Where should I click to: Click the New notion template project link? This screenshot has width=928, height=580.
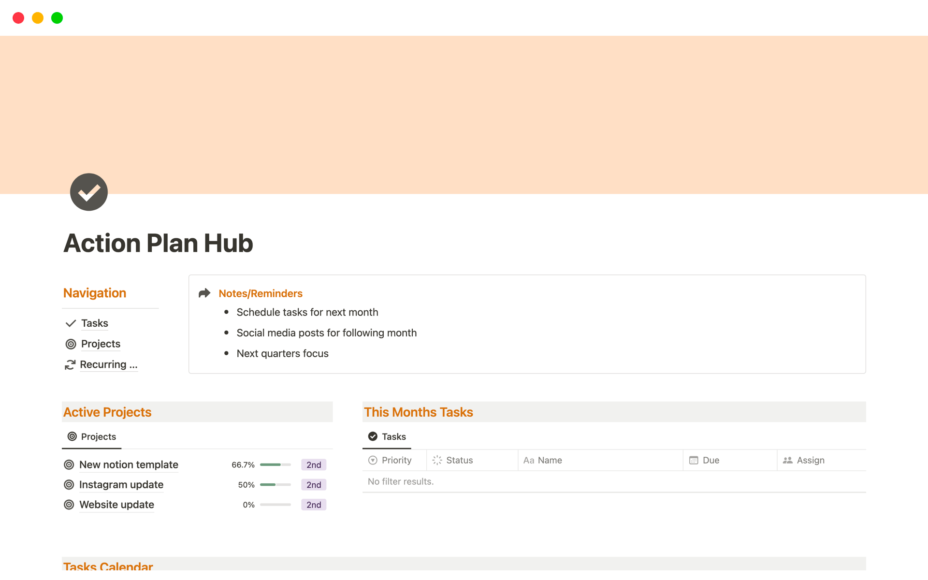tap(128, 464)
